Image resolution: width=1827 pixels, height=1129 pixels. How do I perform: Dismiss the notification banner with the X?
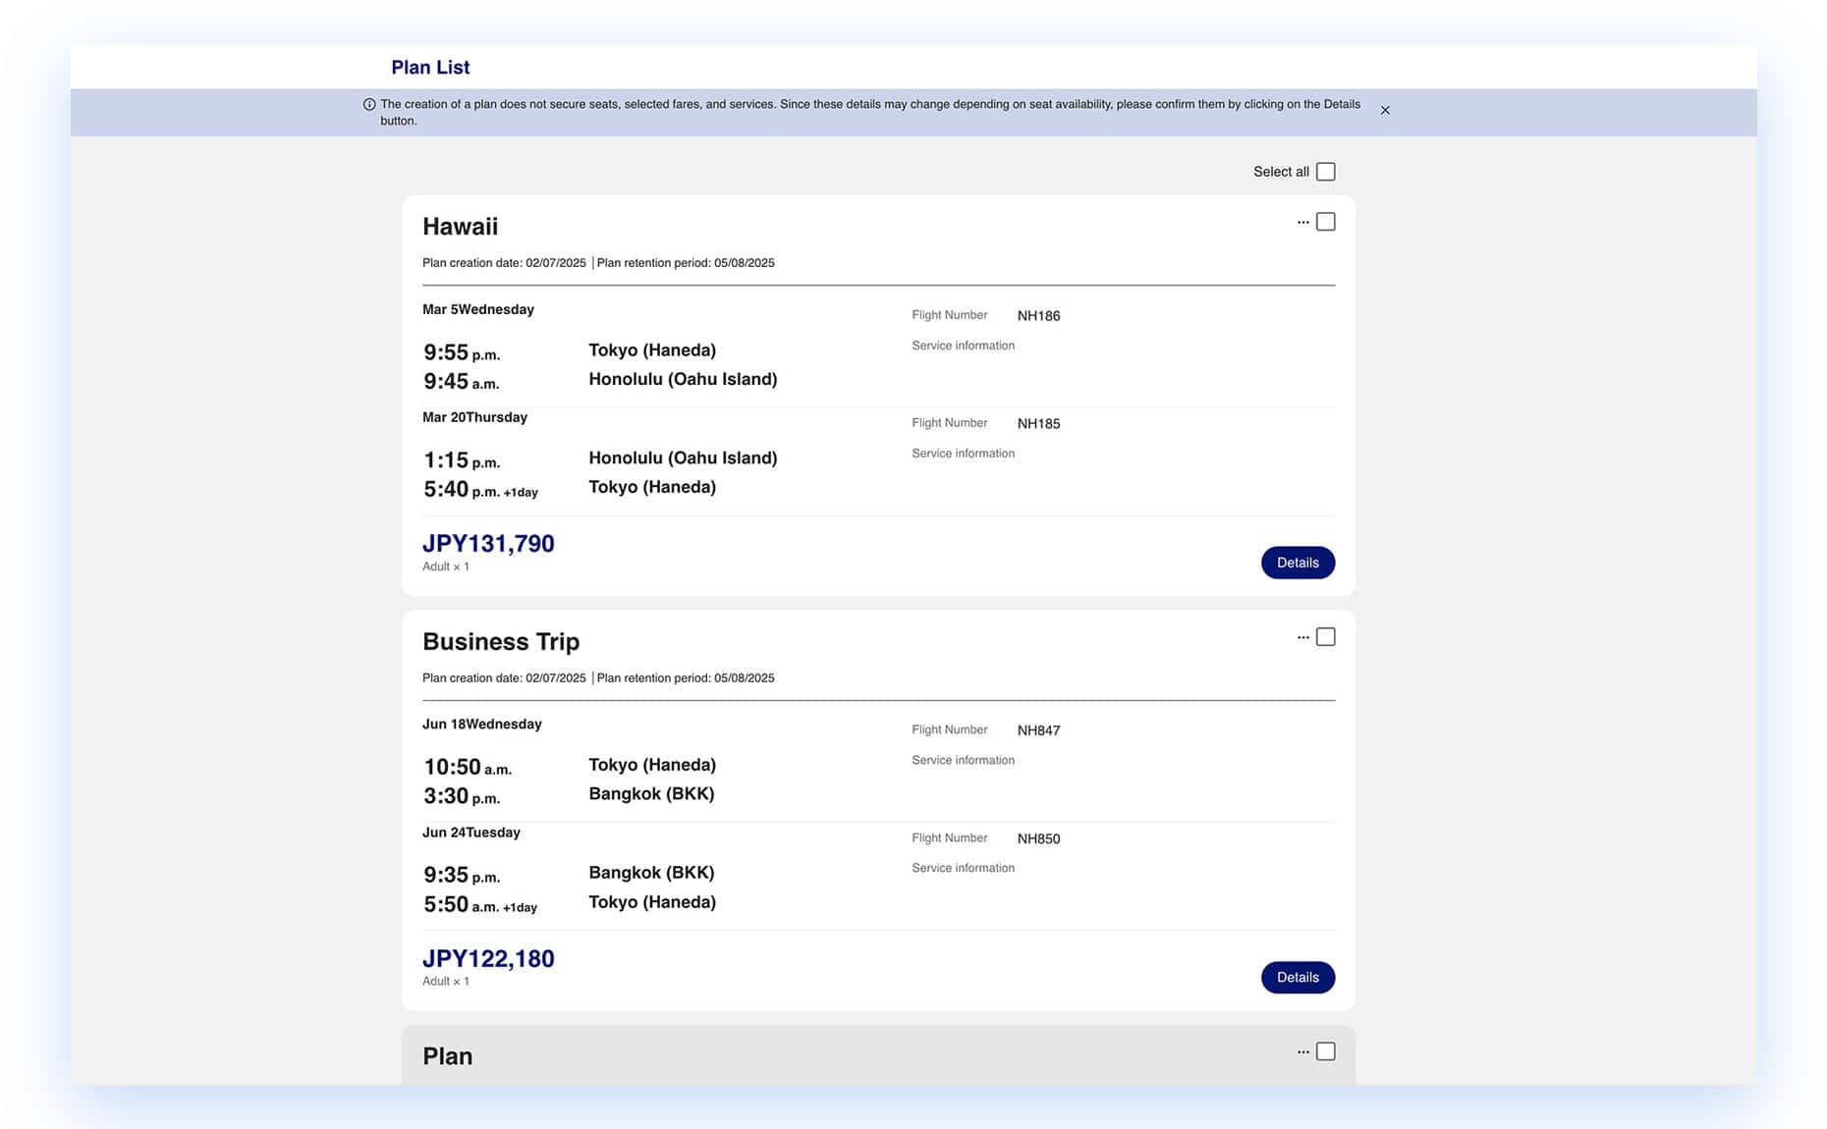click(x=1385, y=110)
